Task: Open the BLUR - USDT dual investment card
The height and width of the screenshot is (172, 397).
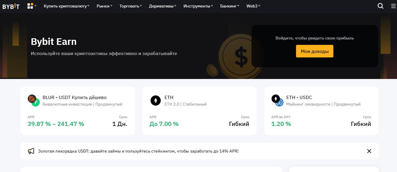Action: coord(77,111)
